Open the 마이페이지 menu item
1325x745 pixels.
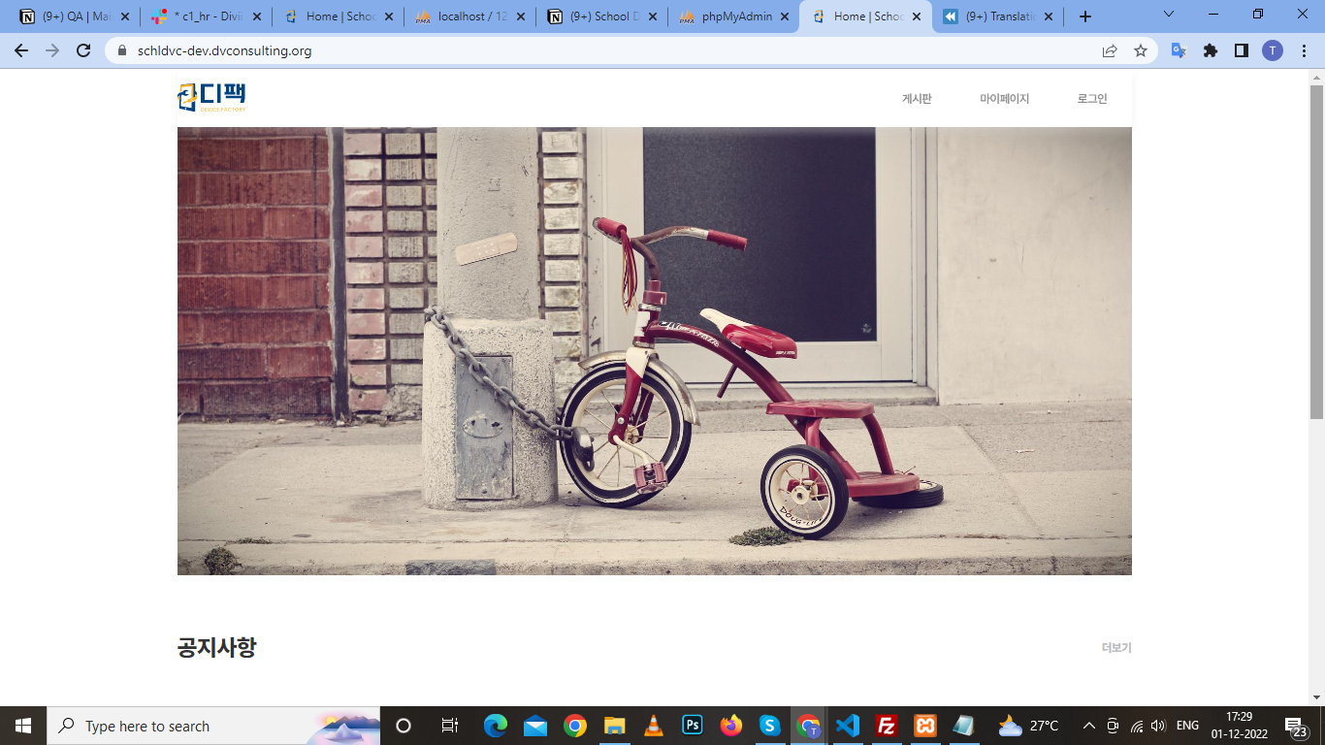point(1004,99)
